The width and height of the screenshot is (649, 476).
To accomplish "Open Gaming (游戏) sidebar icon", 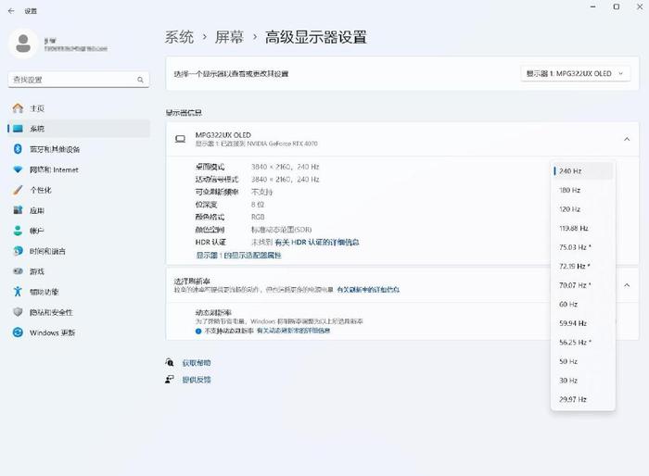I will click(18, 271).
